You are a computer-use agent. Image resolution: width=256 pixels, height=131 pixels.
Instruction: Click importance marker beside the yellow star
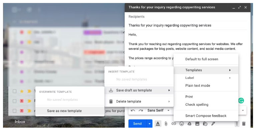(29, 91)
